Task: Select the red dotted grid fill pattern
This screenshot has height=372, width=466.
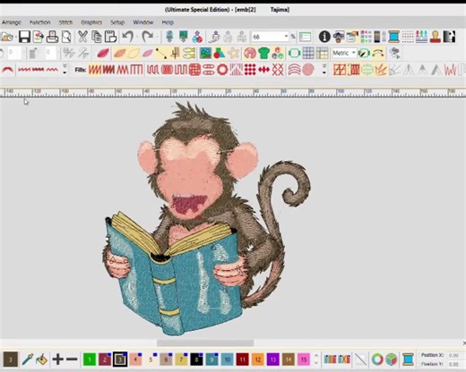Action: click(x=250, y=70)
